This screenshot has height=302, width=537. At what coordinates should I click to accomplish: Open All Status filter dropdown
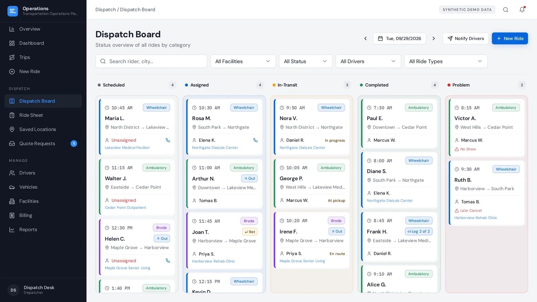(x=305, y=61)
